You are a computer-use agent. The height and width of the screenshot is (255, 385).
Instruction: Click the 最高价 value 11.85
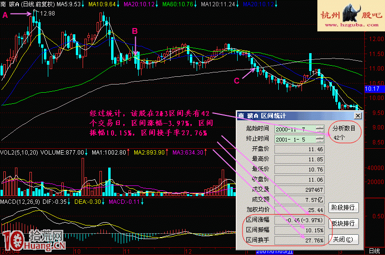click(x=299, y=159)
